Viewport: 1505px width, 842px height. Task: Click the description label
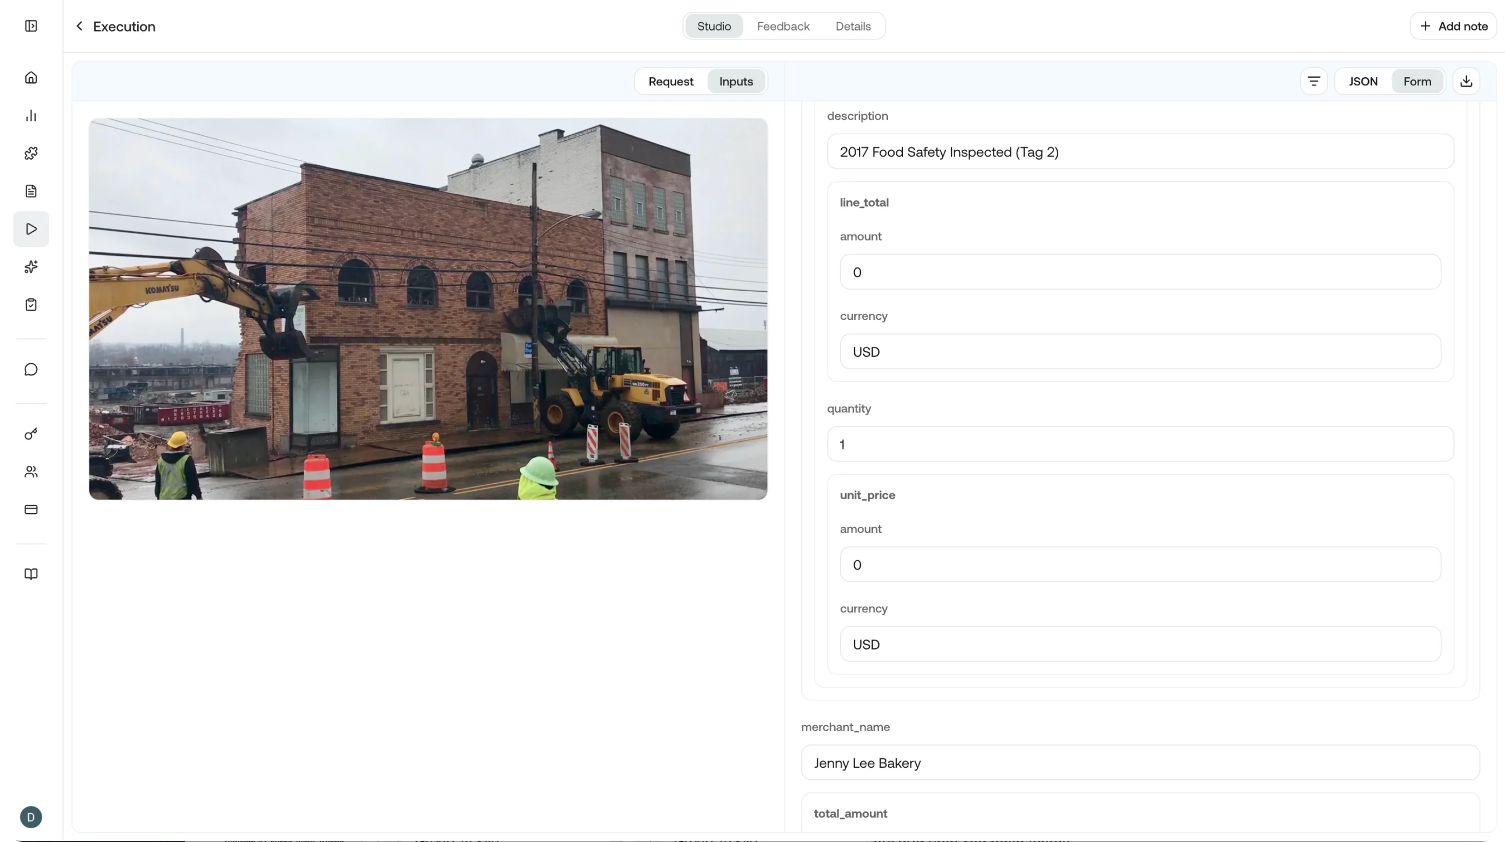click(x=858, y=116)
